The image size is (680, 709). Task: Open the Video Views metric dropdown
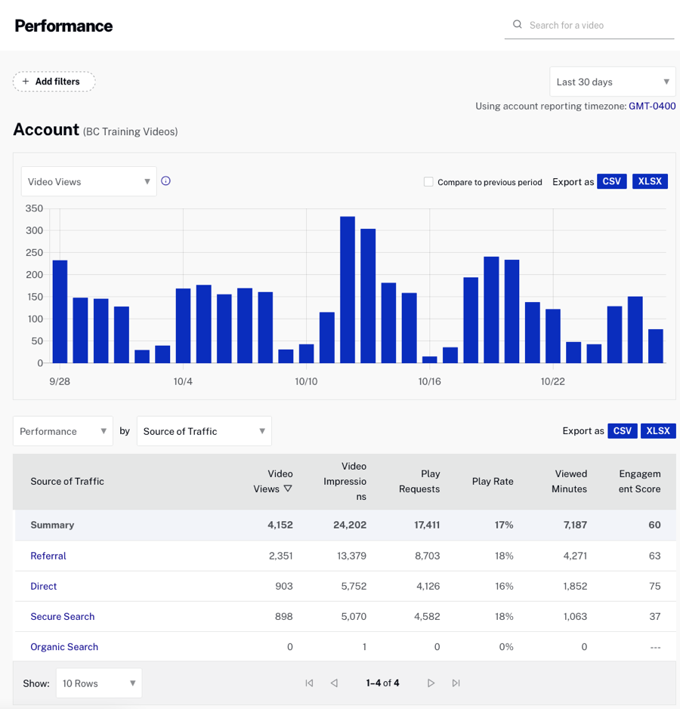point(88,181)
